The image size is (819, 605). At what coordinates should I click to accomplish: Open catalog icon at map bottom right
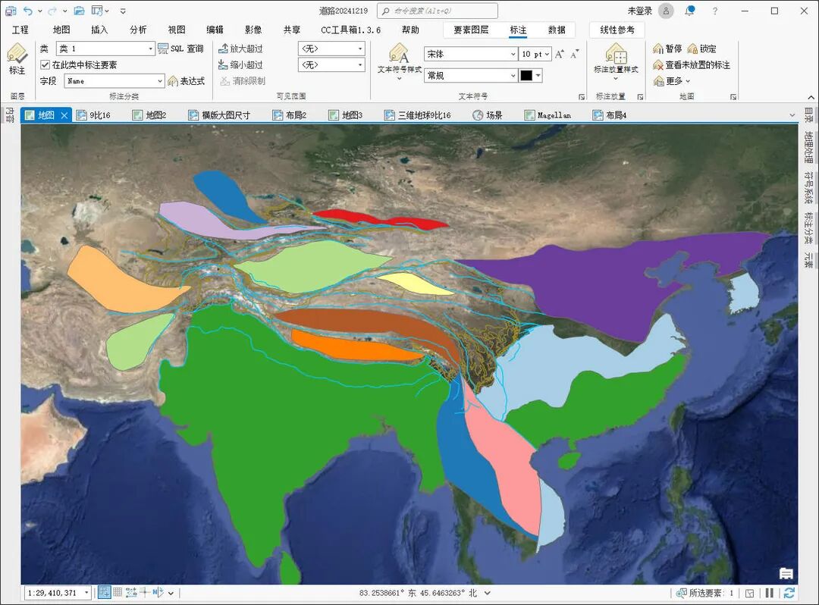[786, 574]
